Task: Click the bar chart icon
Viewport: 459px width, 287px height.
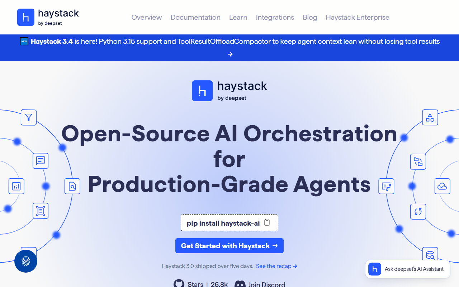Action: pyautogui.click(x=16, y=186)
